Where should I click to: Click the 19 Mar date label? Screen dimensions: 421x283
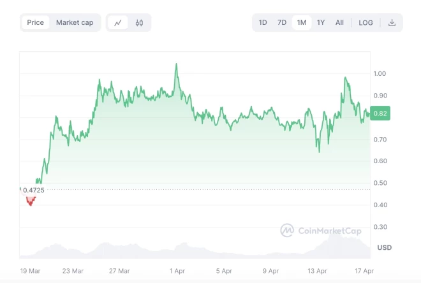(x=31, y=271)
